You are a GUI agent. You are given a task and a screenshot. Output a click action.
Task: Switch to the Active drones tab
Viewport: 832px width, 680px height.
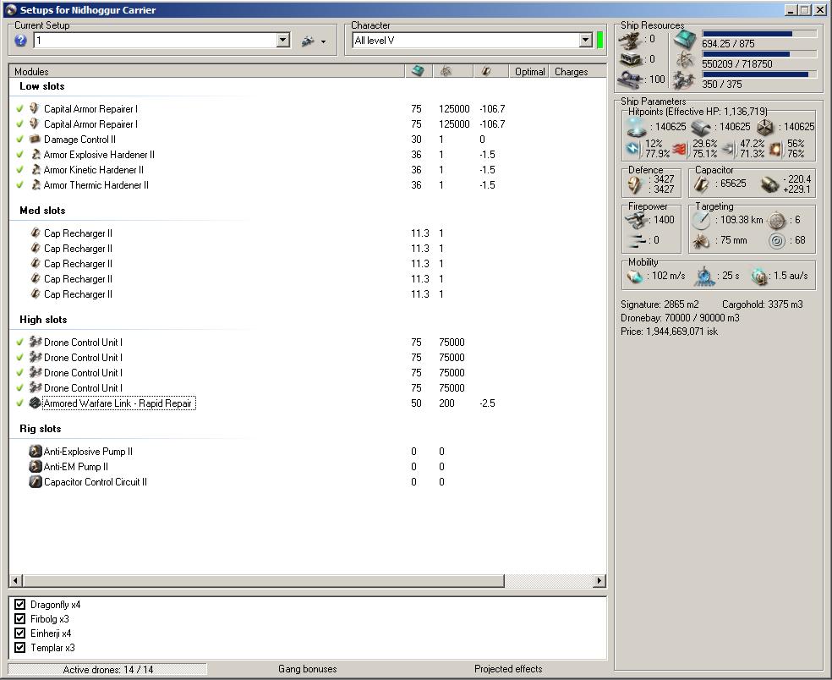107,669
